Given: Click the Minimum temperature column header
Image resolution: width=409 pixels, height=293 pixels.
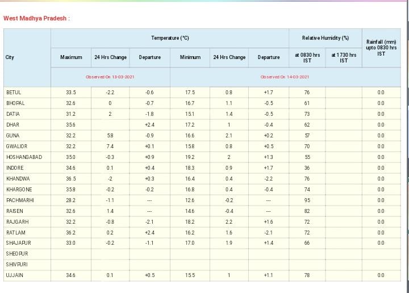Looking at the screenshot, I should (x=190, y=57).
